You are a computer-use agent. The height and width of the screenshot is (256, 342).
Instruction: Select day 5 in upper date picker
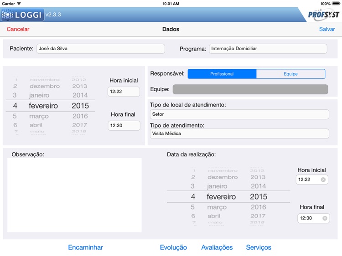coord(15,116)
